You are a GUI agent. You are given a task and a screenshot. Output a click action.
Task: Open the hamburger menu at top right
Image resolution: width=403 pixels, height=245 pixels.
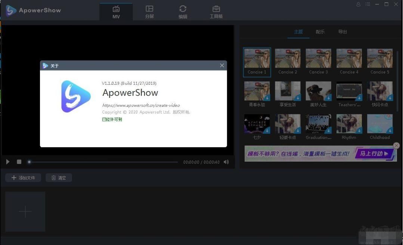(x=368, y=4)
